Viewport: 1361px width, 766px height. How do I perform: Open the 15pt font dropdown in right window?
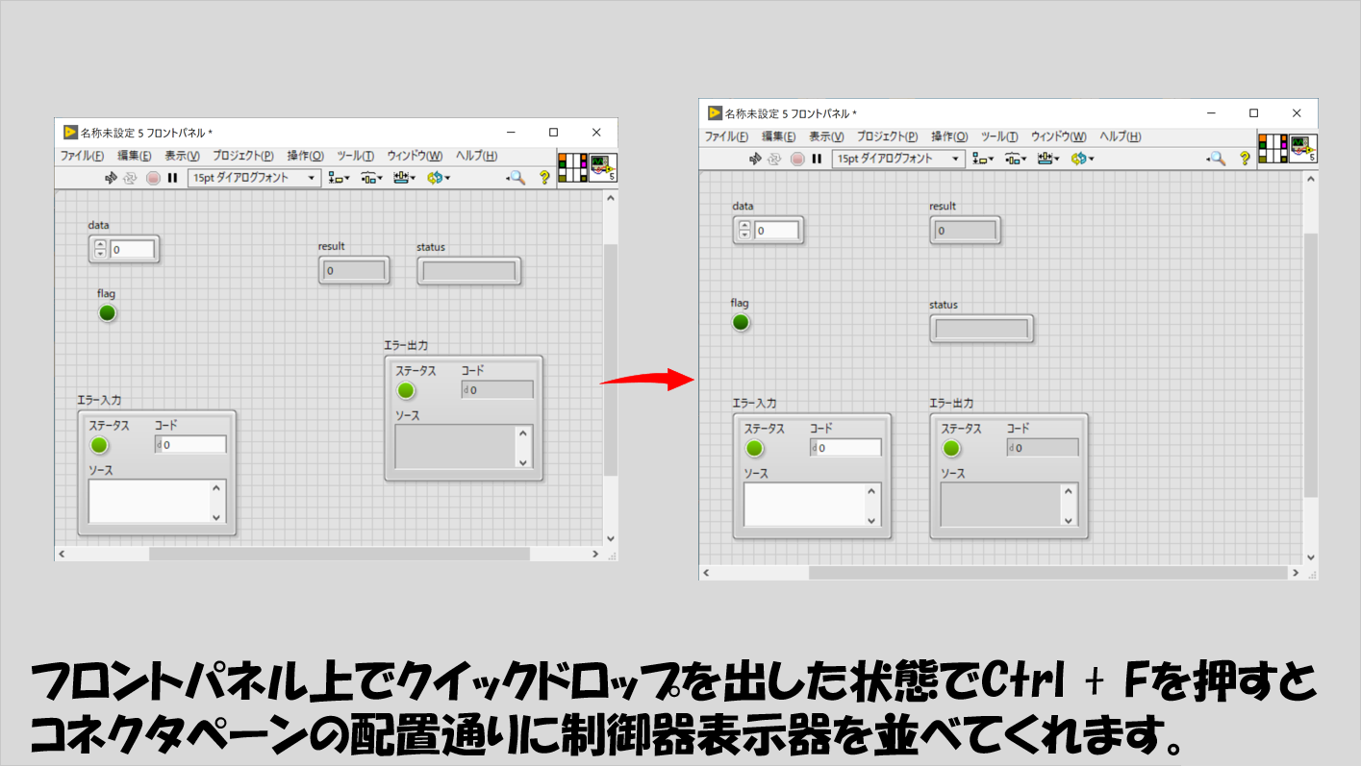click(x=898, y=159)
